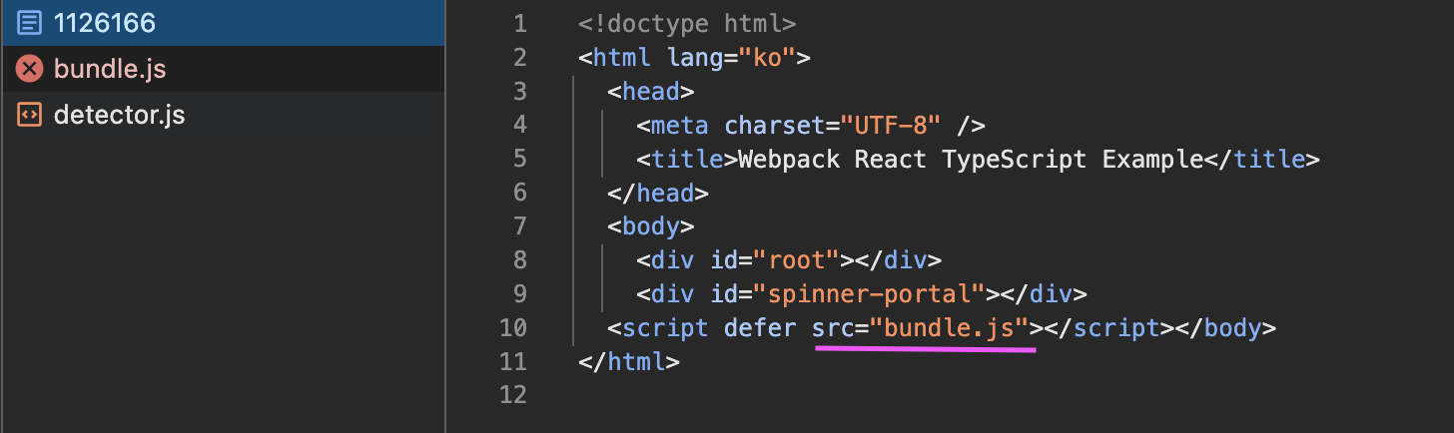Click the id="root" attribute value
The image size is (1454, 433).
point(796,260)
